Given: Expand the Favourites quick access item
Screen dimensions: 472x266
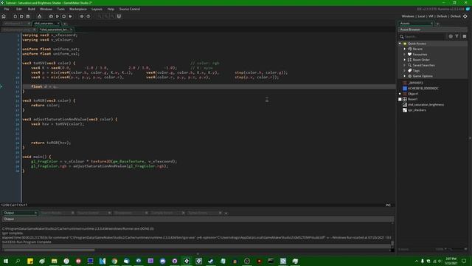Looking at the screenshot, I should click(x=405, y=54).
